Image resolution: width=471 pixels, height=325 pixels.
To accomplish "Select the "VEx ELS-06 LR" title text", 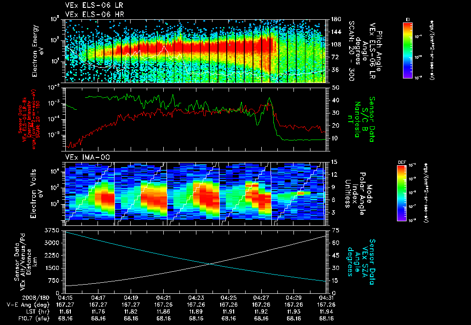I will tap(94, 6).
